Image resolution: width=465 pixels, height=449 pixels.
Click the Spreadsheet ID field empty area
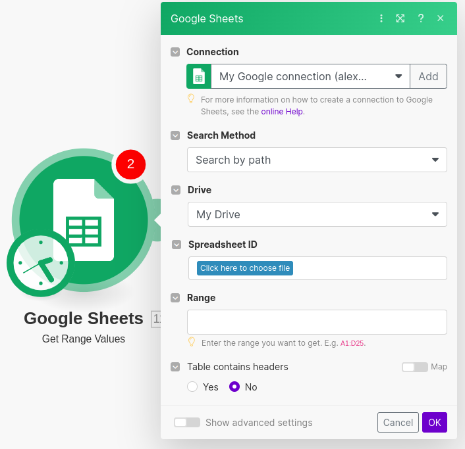369,268
